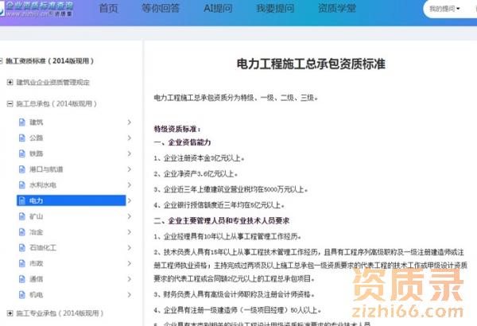Click the document icon beside 港口与航道

point(21,169)
